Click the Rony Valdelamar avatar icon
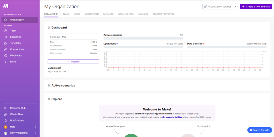 pos(6,133)
